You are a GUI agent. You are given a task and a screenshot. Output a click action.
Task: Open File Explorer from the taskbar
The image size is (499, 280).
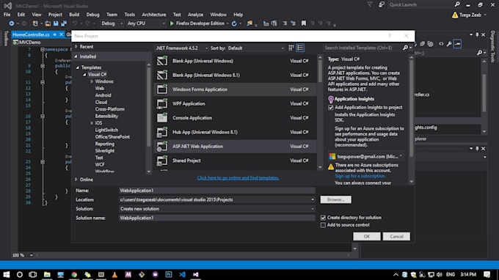(x=47, y=274)
